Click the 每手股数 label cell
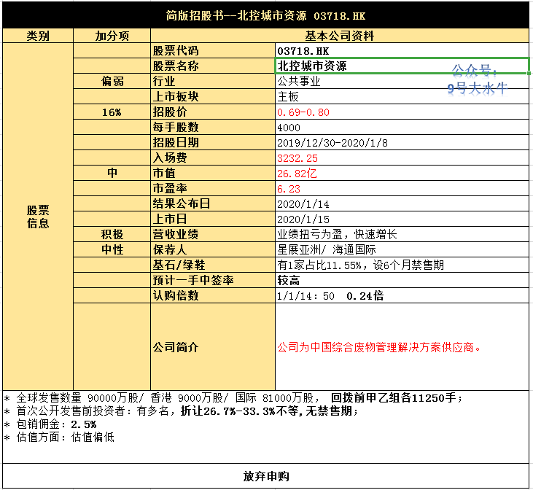Screen dimensions: 533x490 tap(213, 127)
